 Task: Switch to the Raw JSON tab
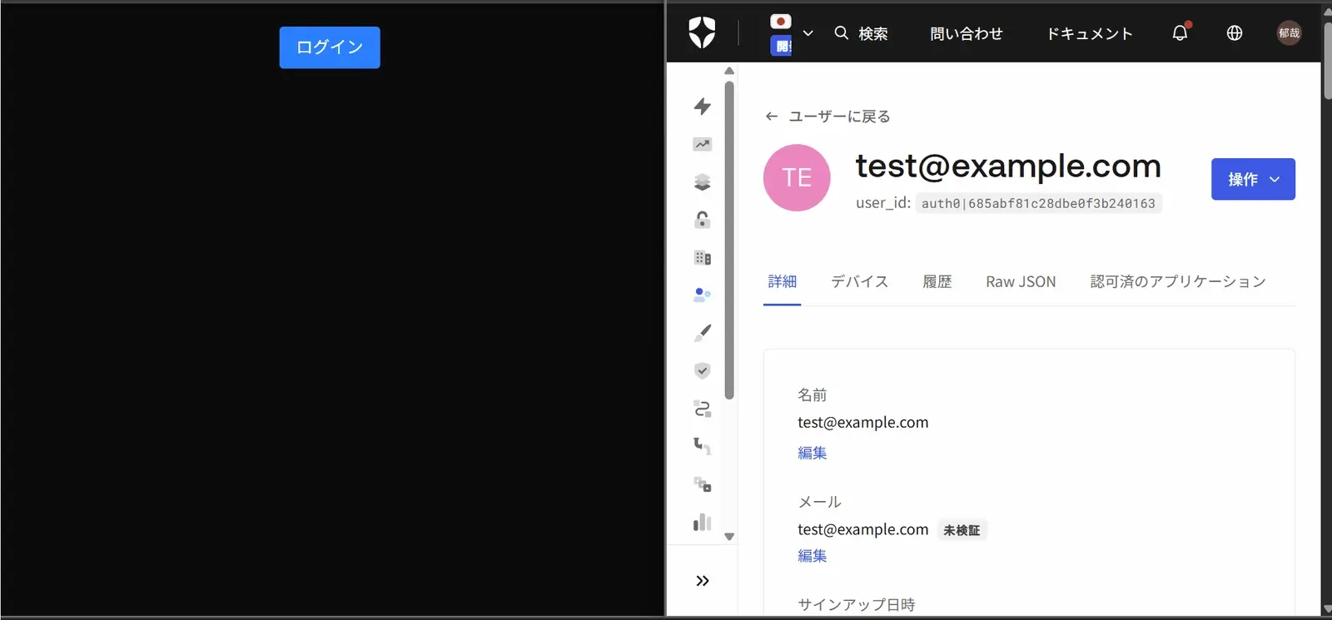[1021, 282]
